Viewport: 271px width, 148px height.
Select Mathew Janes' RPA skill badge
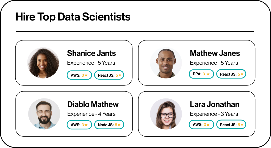click(201, 74)
